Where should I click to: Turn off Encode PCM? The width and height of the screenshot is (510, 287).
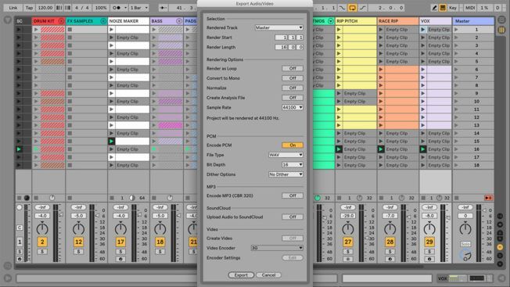[293, 145]
